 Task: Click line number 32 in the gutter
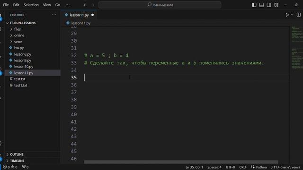point(74,56)
